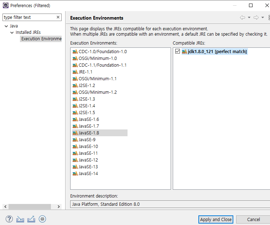Screen dimensions: 270x225
Task: Select JRE-1.1 environment
Action: click(83, 72)
